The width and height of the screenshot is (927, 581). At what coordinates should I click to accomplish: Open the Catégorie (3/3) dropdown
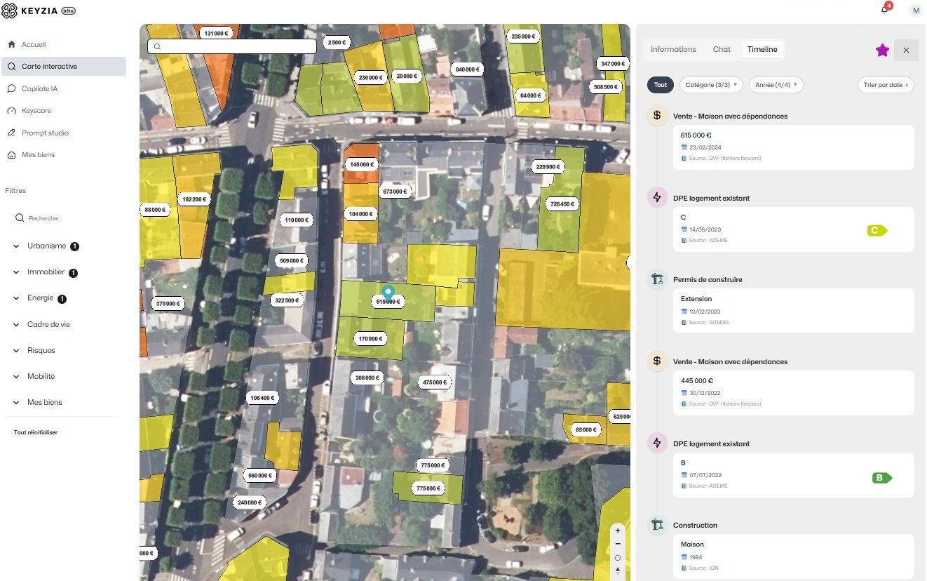tap(710, 84)
